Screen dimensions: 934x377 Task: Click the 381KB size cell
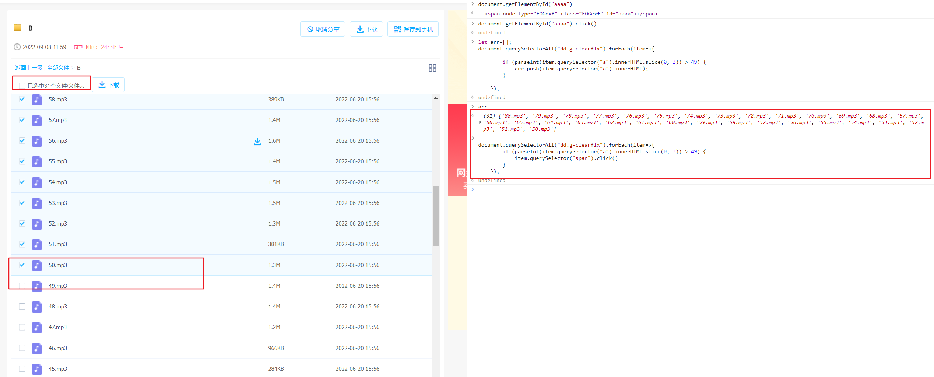click(276, 244)
